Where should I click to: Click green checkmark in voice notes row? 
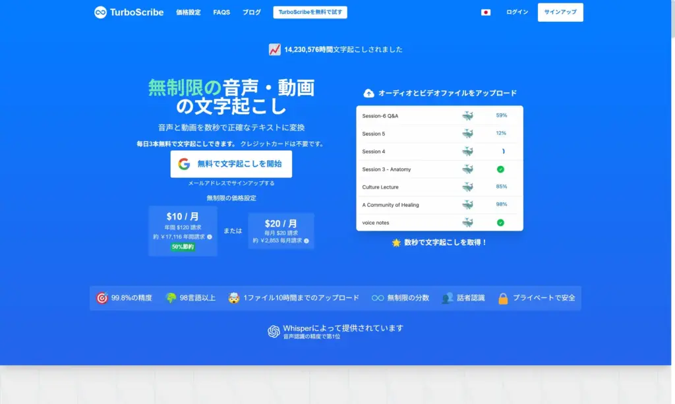[500, 223]
